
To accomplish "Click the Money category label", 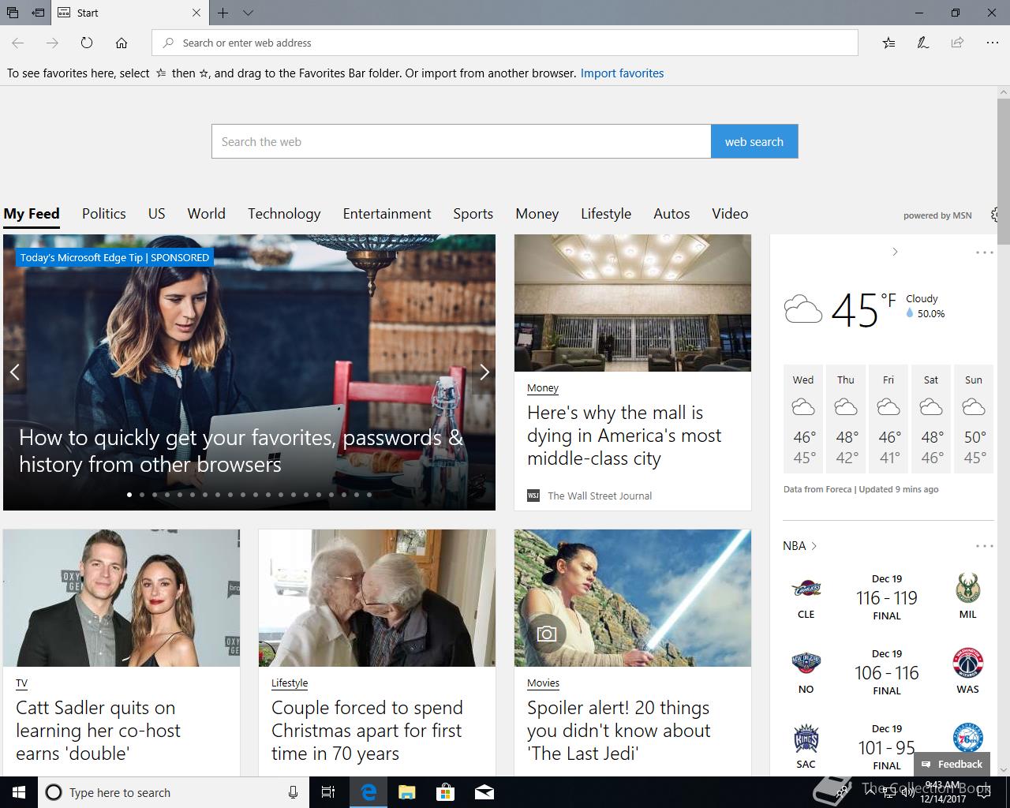I will [x=543, y=388].
